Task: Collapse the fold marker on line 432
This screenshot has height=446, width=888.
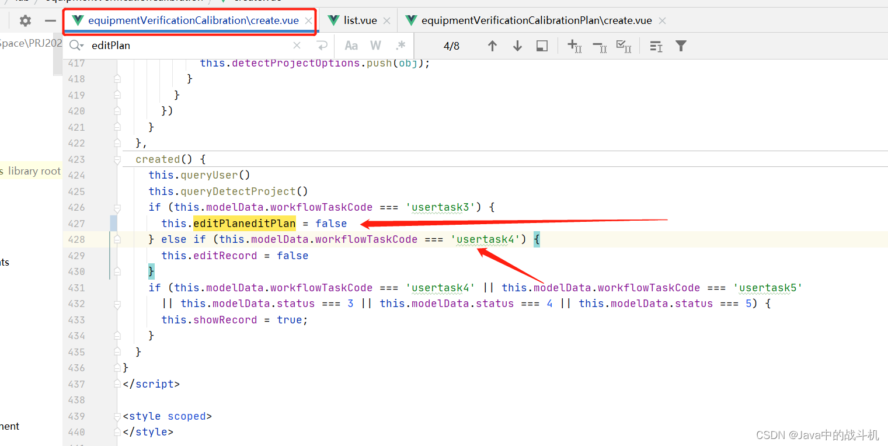Action: pyautogui.click(x=117, y=304)
